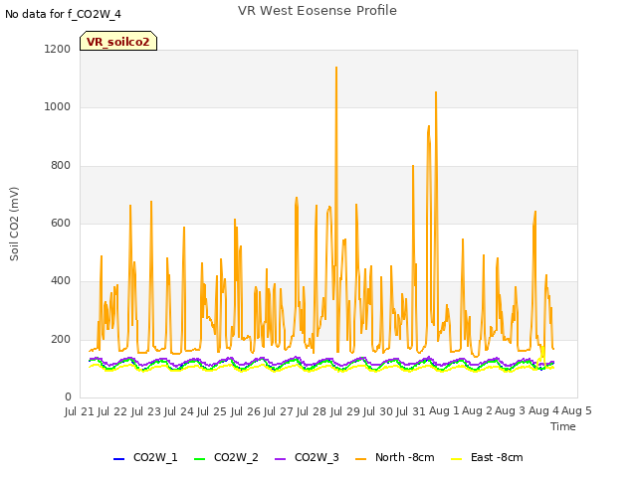Click the Jul 25 x-axis date label
The height and width of the screenshot is (477, 637).
point(212,411)
